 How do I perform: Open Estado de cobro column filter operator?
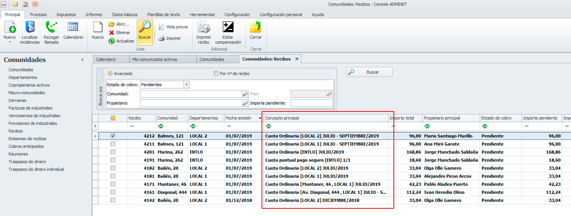[x=485, y=126]
